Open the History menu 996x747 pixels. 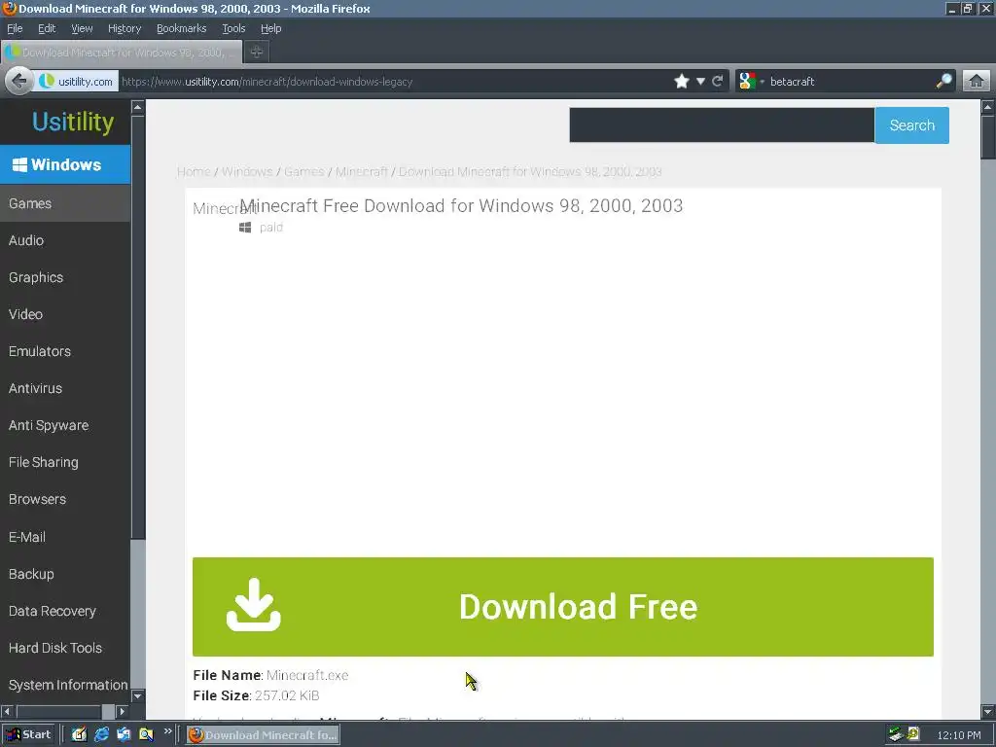(x=124, y=28)
